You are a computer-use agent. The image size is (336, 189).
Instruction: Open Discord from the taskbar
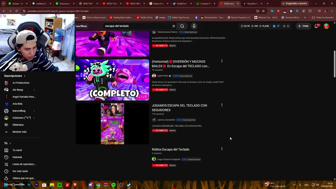point(91,185)
